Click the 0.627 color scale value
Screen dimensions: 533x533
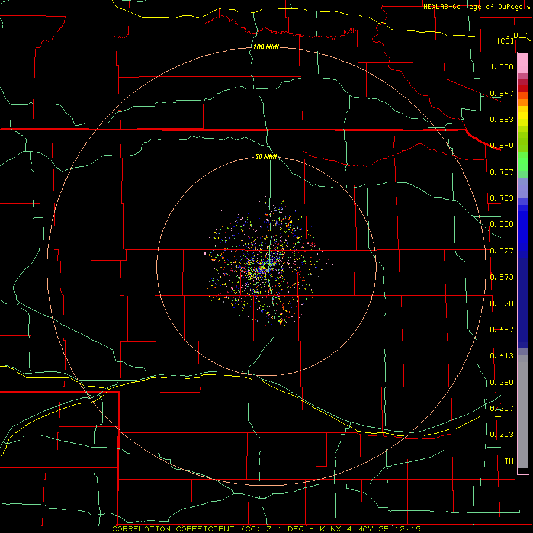pyautogui.click(x=502, y=251)
